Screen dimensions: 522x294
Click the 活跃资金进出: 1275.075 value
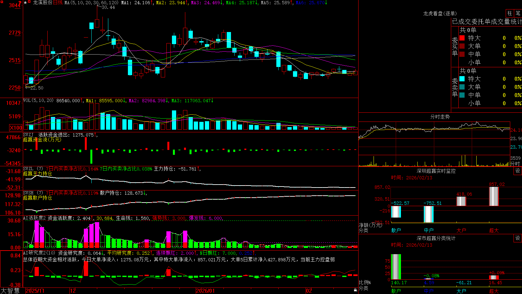click(66, 135)
